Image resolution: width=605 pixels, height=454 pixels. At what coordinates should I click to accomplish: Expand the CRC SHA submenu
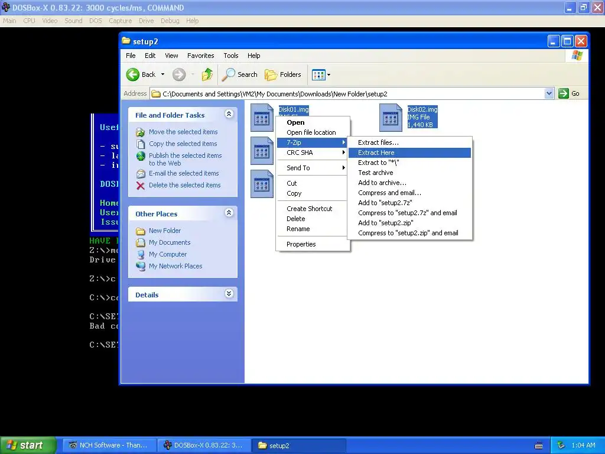tap(312, 153)
